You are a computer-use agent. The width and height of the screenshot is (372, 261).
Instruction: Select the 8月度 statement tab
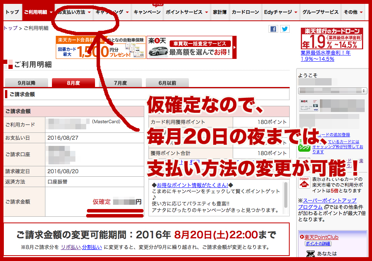[x=73, y=83]
